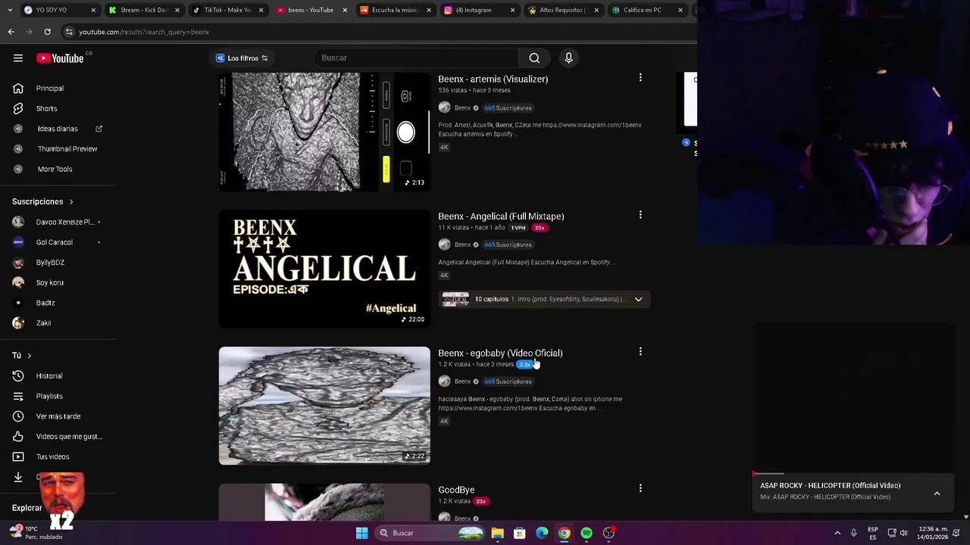The image size is (970, 545).
Task: Open Tus videos page
Action: click(x=58, y=456)
